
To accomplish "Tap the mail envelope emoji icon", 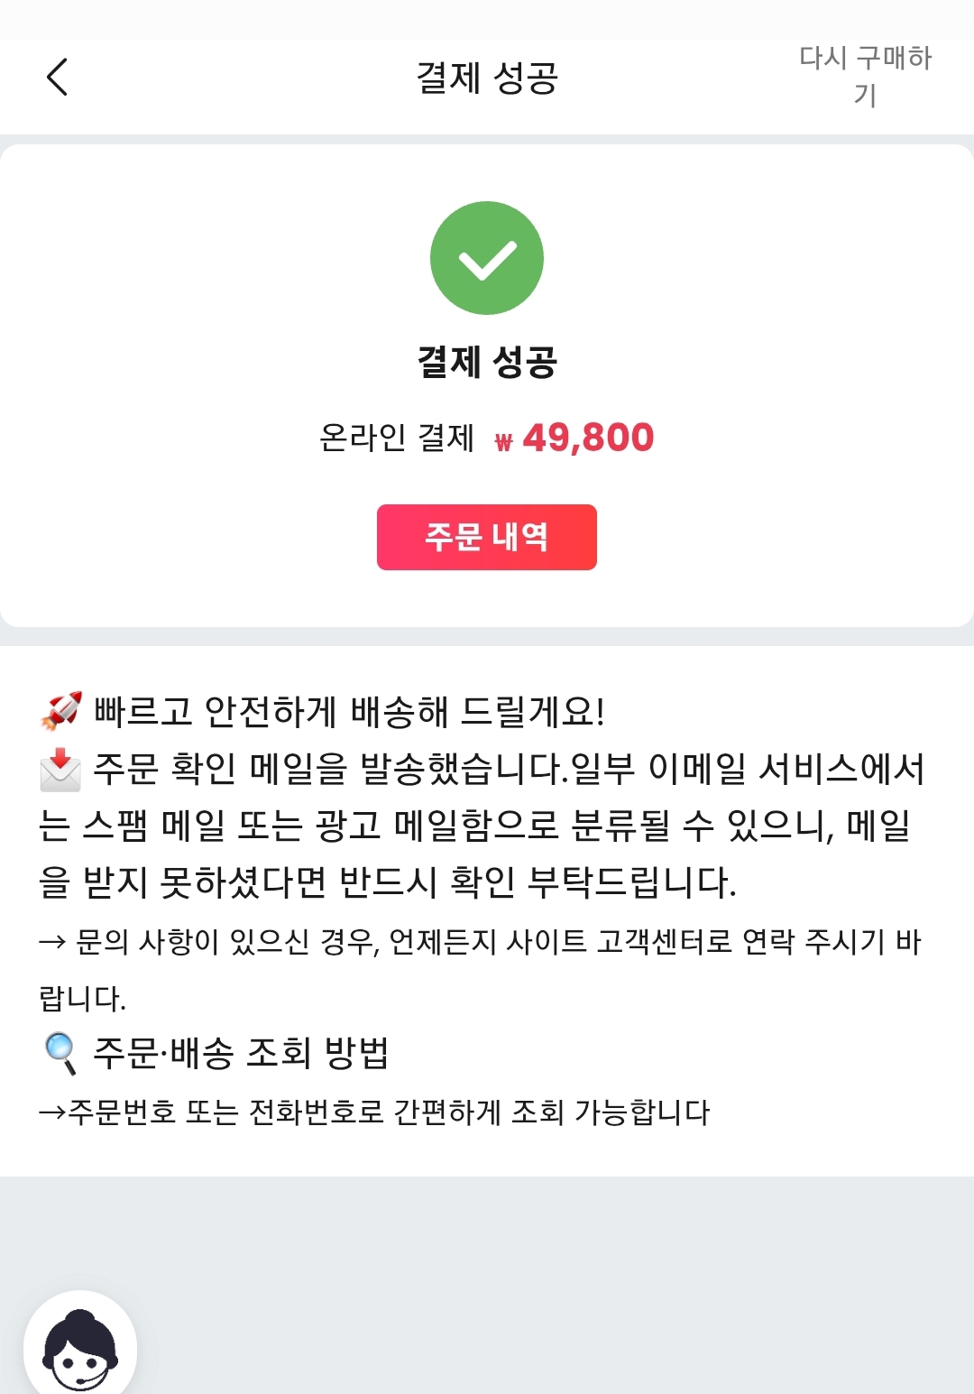I will coord(60,770).
